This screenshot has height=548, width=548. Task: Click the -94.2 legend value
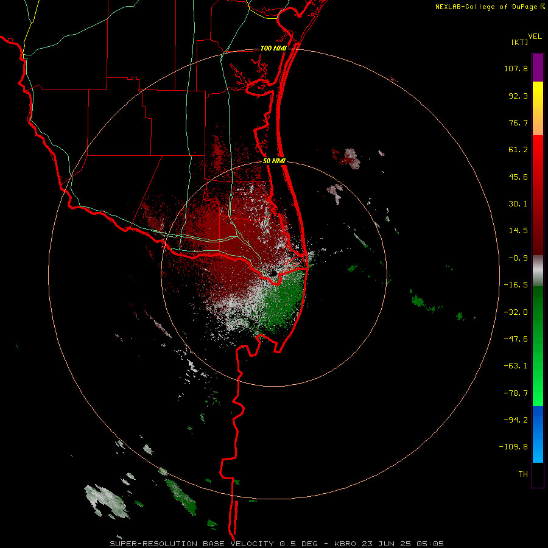(x=516, y=420)
